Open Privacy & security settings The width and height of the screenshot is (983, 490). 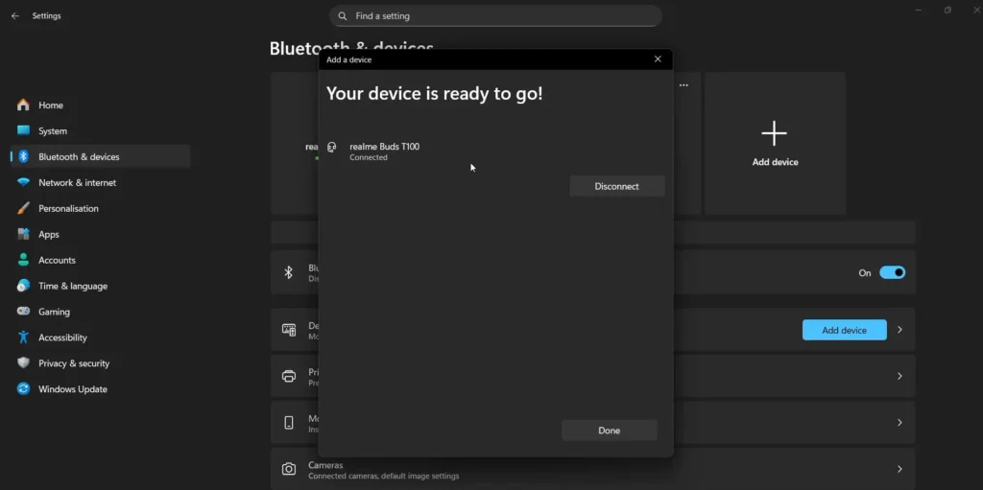click(x=100, y=362)
